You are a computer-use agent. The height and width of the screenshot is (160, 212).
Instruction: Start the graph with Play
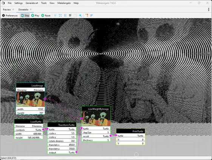35,15
